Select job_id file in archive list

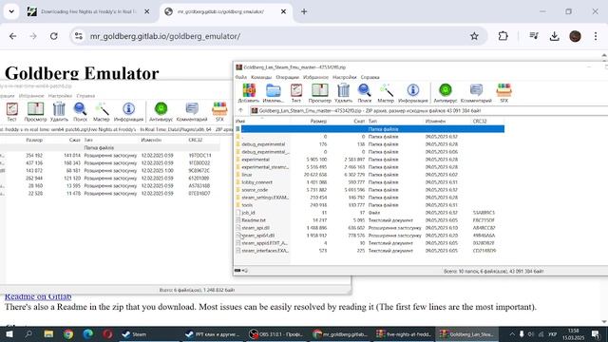pyautogui.click(x=248, y=213)
